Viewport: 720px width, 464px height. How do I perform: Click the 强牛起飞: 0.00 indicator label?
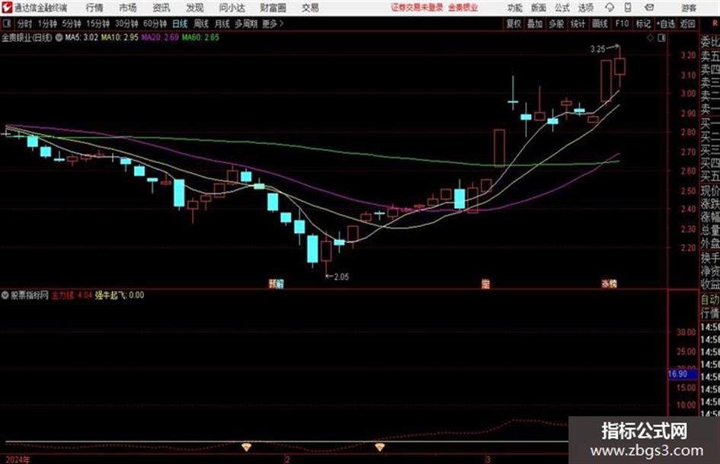click(120, 295)
